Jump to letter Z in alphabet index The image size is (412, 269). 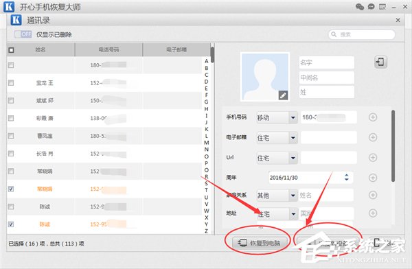pyautogui.click(x=206, y=231)
